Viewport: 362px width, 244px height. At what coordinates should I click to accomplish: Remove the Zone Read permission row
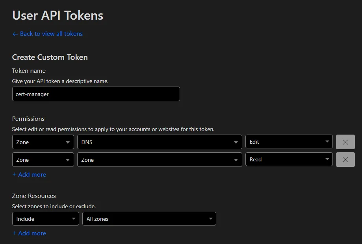pos(345,159)
